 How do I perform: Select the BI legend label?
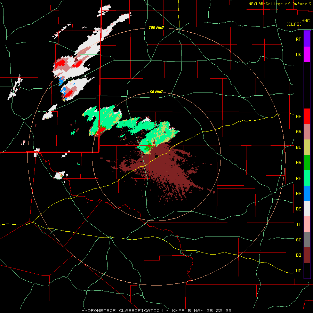[298, 255]
